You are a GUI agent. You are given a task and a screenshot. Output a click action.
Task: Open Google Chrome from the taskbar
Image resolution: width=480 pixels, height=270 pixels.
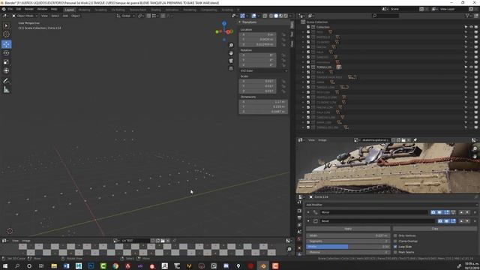115,265
